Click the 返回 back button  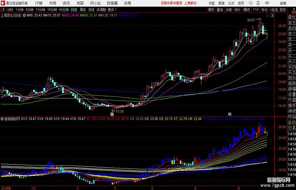(283, 10)
